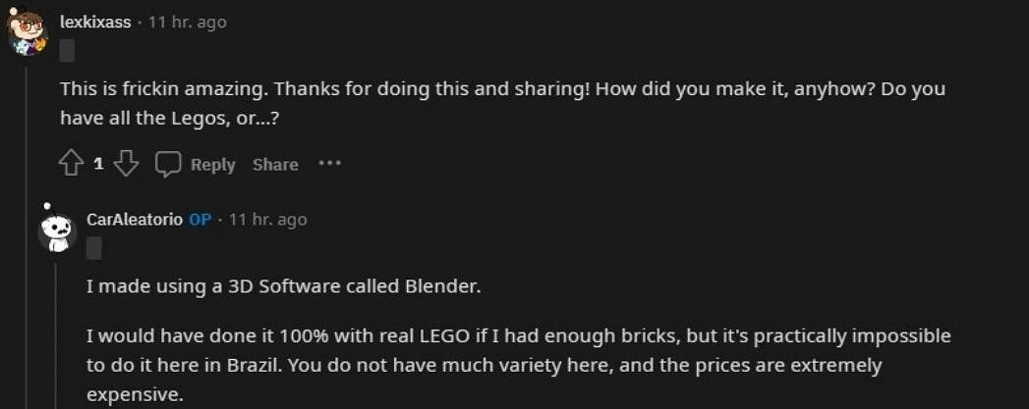Click the flair badge under lexkixass
This screenshot has width=1029, height=409.
(67, 50)
